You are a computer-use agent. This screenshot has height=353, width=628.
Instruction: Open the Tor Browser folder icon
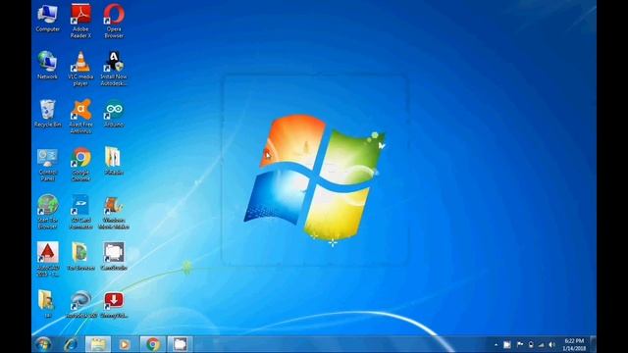tap(80, 256)
